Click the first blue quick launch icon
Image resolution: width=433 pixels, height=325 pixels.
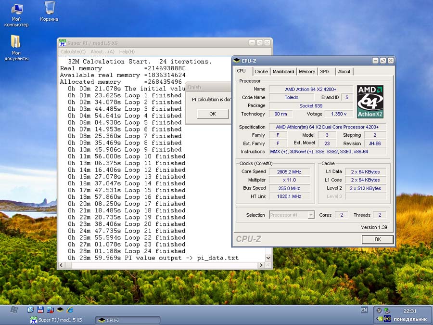click(x=30, y=310)
